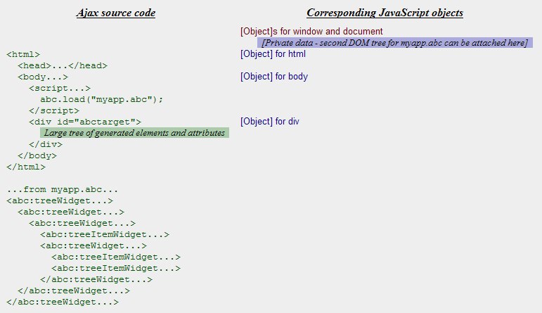Select '[Object]s for window and document' line

pos(311,32)
